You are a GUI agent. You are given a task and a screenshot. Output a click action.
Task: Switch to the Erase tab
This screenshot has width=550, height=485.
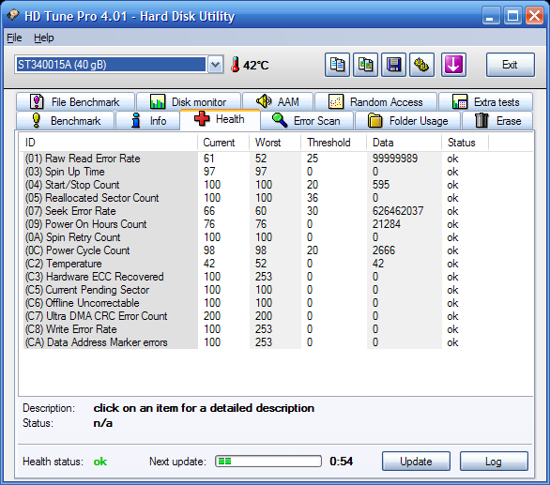497,121
